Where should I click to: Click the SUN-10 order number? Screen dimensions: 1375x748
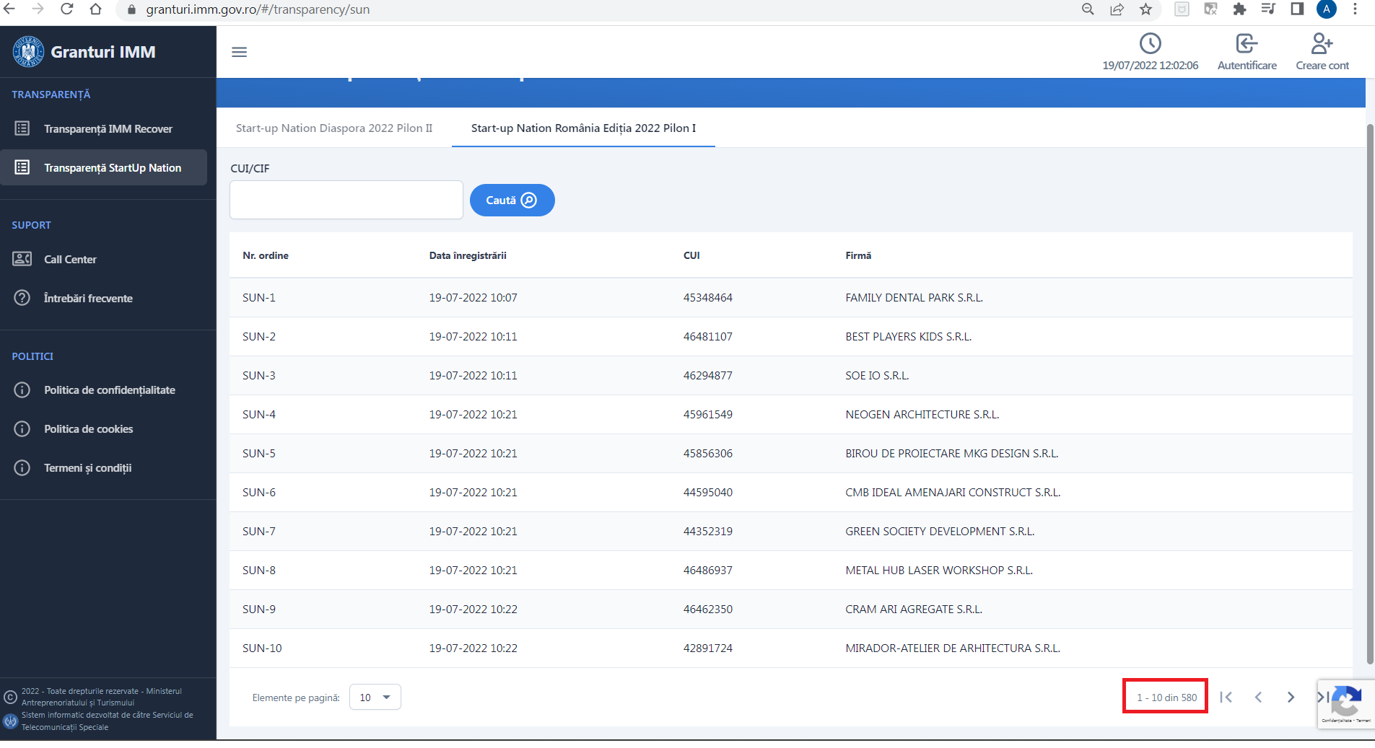click(x=262, y=648)
